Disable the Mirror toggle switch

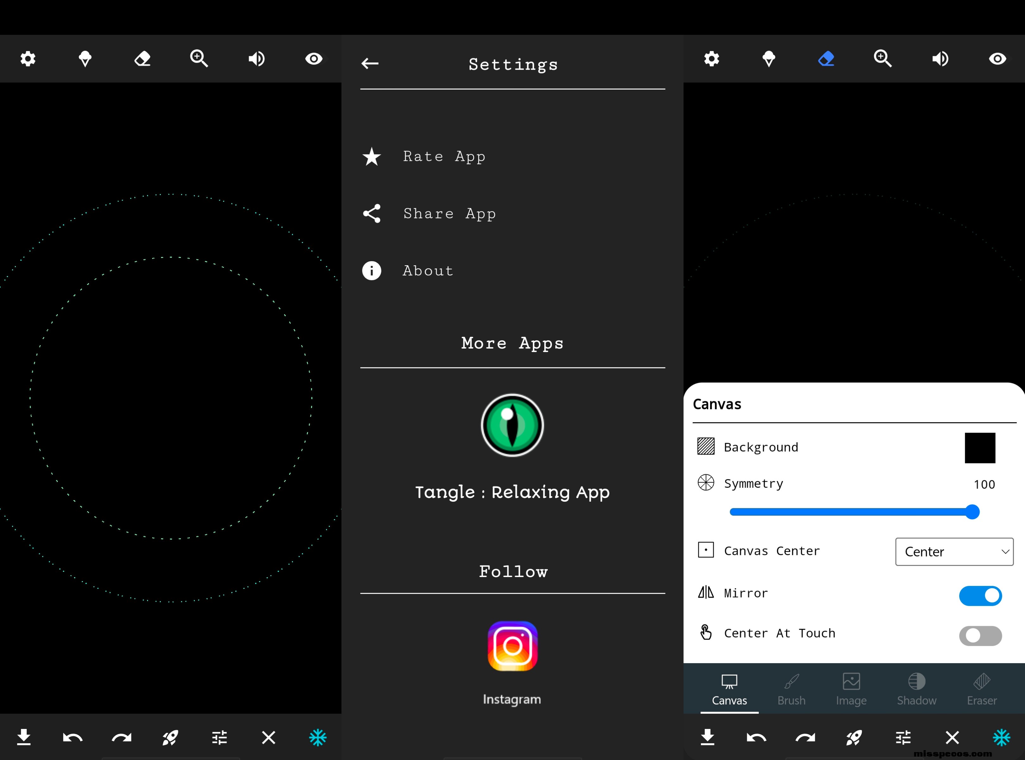980,596
